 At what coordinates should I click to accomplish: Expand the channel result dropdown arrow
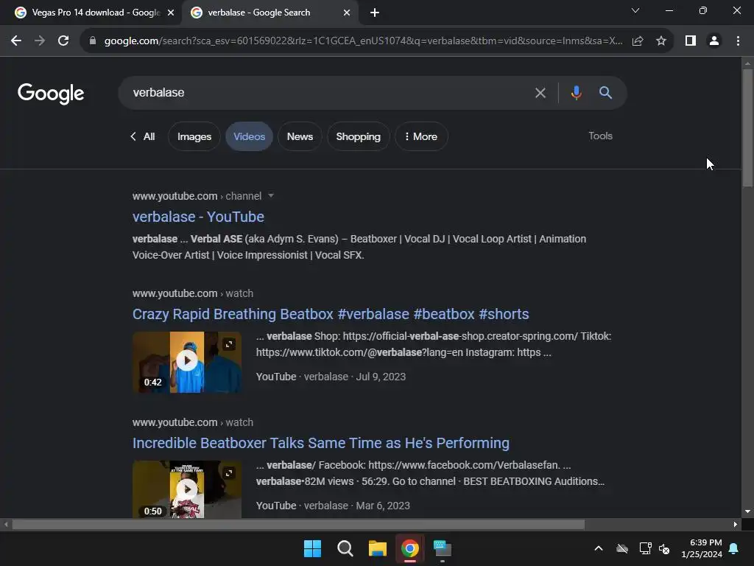click(271, 196)
